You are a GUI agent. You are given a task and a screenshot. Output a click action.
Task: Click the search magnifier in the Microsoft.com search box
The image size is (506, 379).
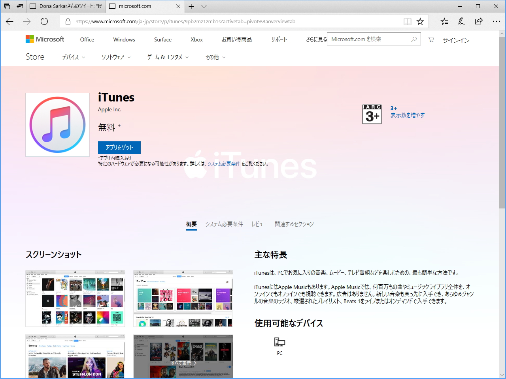[414, 39]
